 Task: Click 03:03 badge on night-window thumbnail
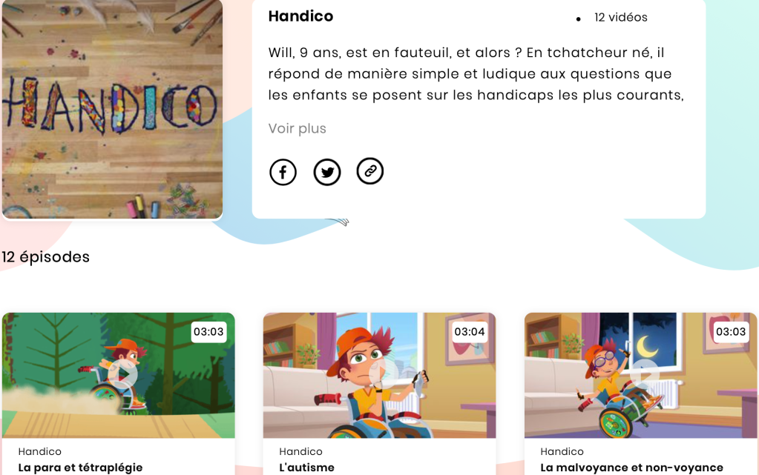(731, 332)
